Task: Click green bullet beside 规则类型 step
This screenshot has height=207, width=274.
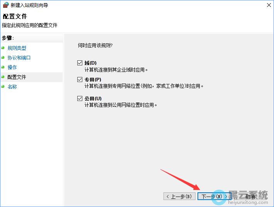Action: (x=3, y=48)
